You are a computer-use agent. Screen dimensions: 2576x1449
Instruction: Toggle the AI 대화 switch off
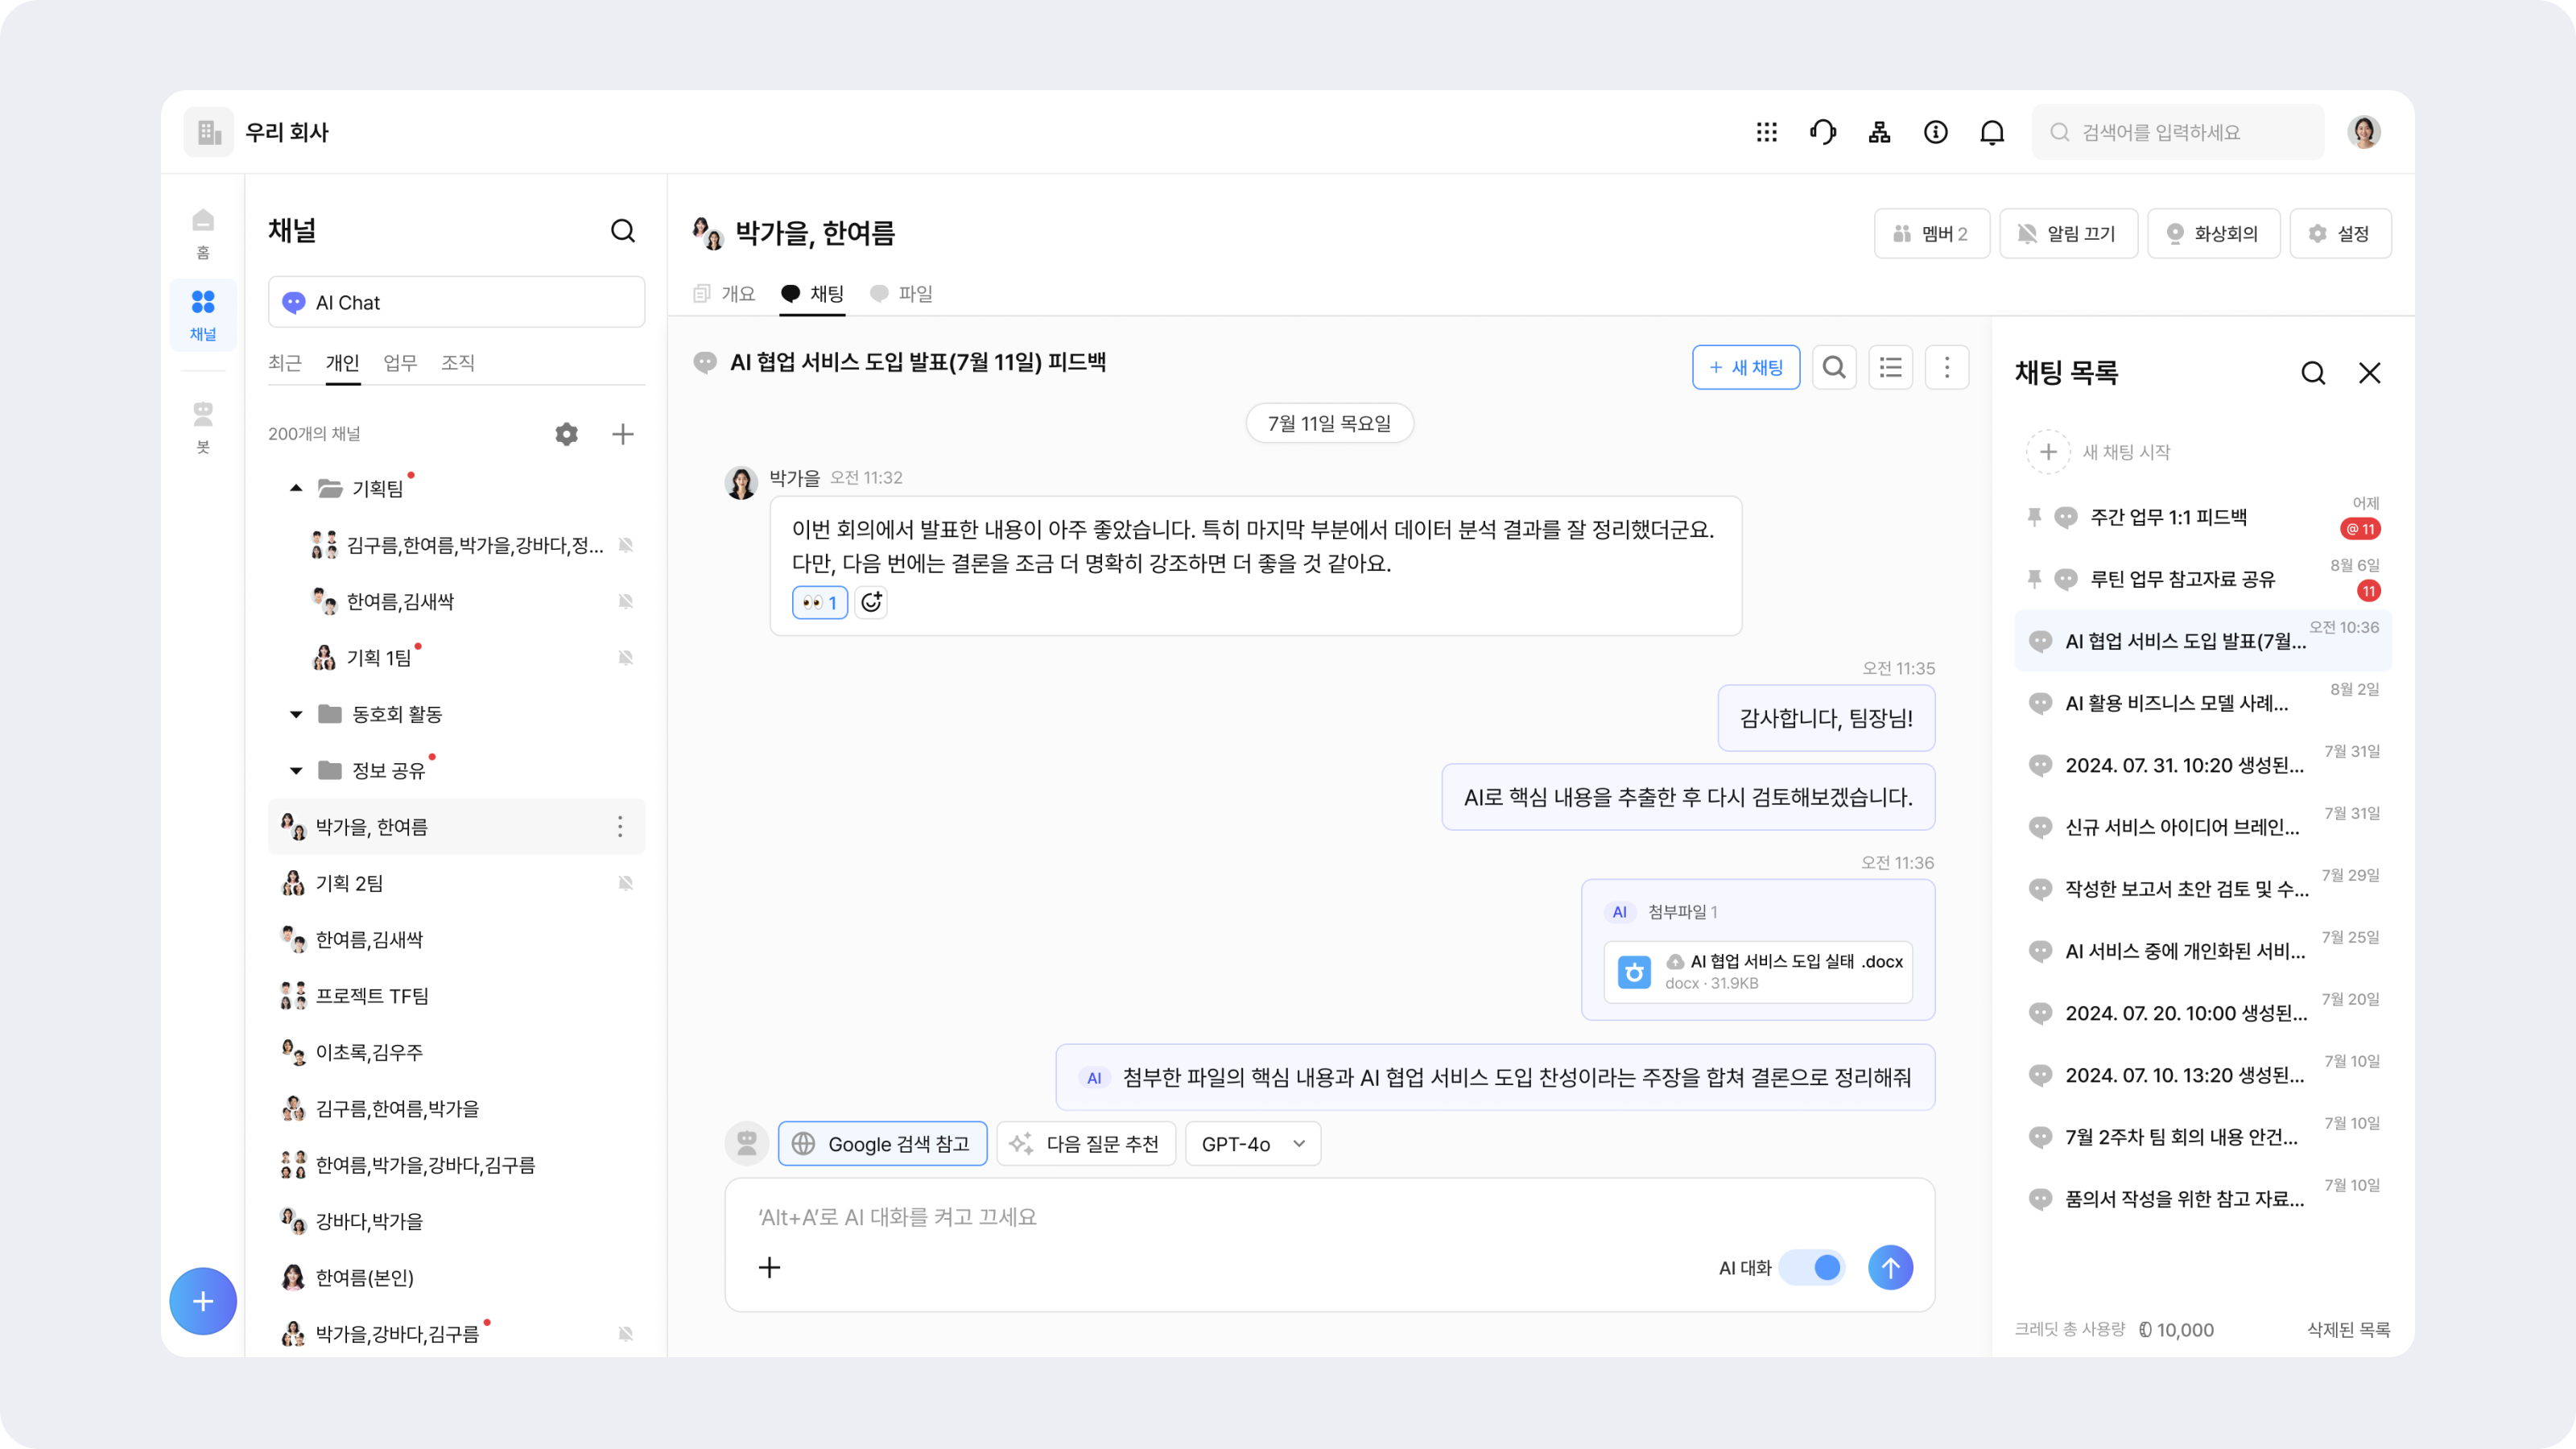[1812, 1268]
